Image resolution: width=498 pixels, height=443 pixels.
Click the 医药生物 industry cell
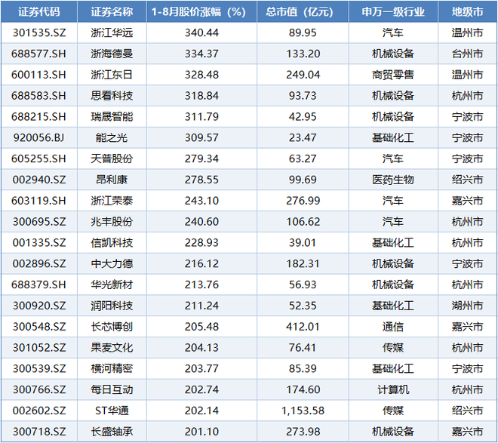[x=392, y=180]
